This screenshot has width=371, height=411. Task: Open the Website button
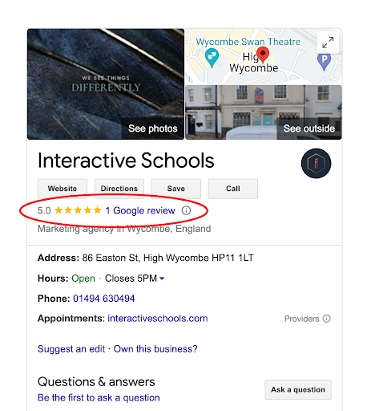[x=63, y=189]
